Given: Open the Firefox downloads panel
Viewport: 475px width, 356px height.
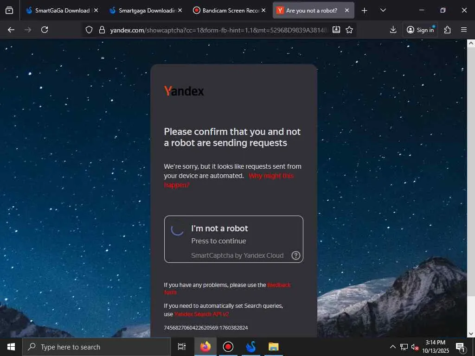Looking at the screenshot, I should (393, 30).
